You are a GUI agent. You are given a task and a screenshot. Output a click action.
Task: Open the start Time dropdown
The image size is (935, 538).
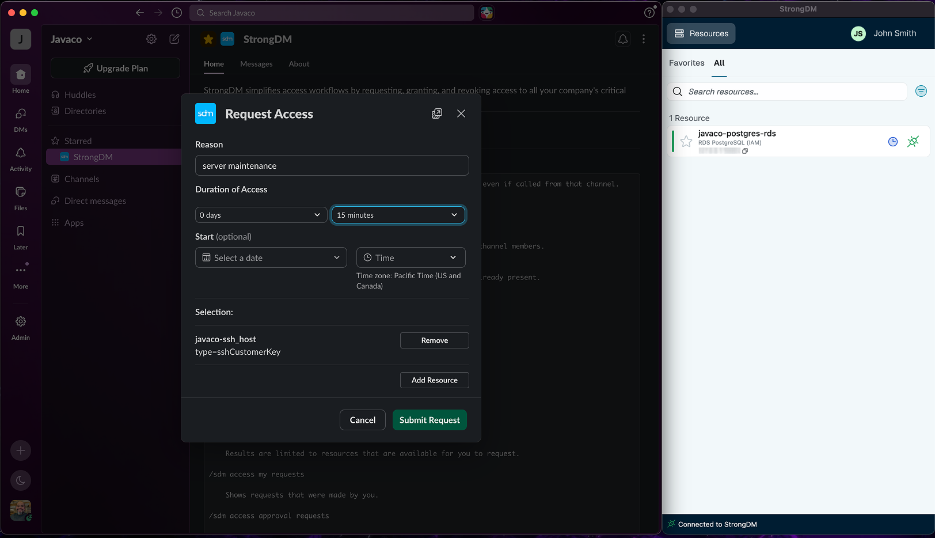tap(411, 257)
